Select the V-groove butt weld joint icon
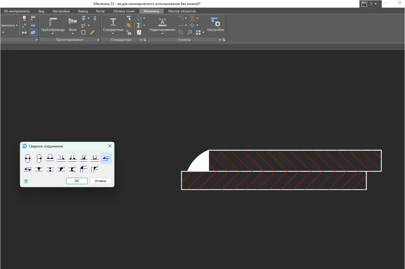 [39, 169]
